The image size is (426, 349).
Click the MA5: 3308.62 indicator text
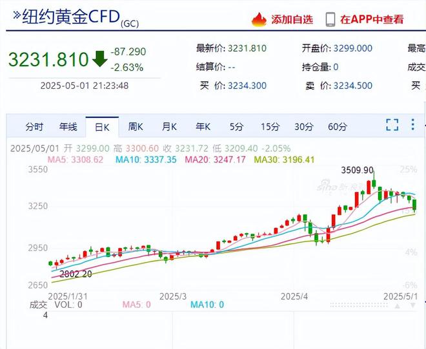[76, 159]
